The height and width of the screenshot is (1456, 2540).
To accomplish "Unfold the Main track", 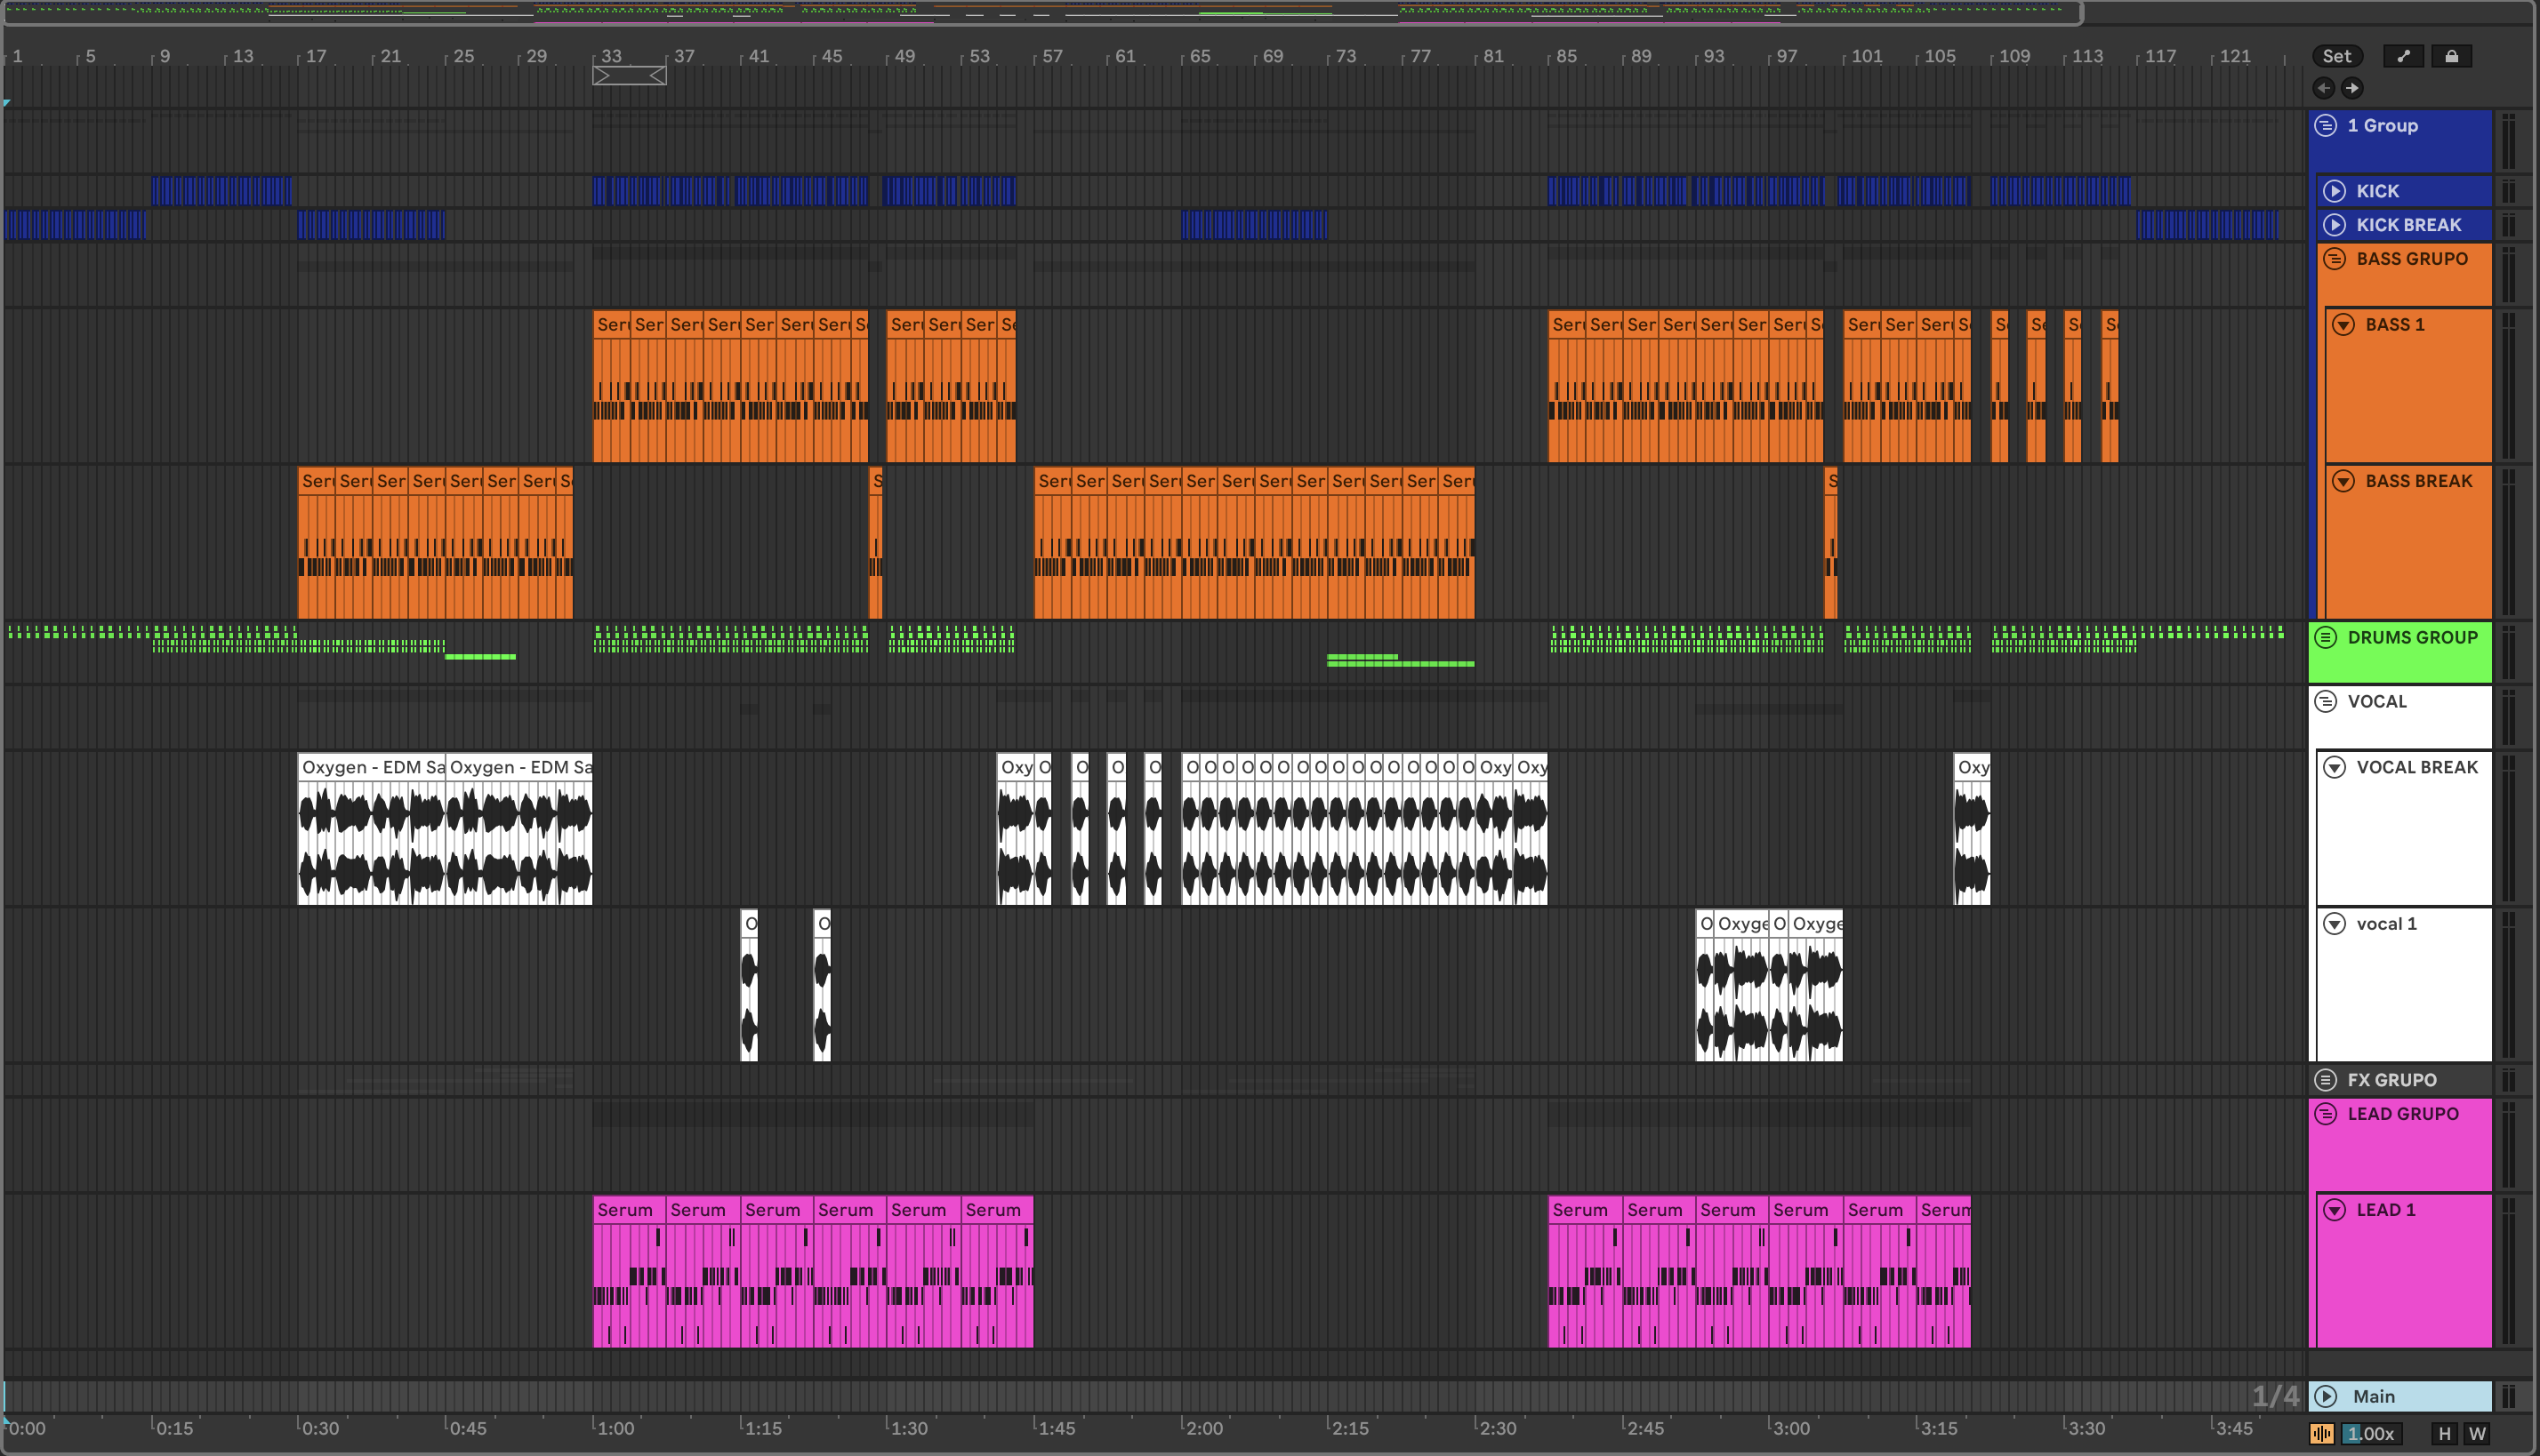I will pos(2326,1396).
